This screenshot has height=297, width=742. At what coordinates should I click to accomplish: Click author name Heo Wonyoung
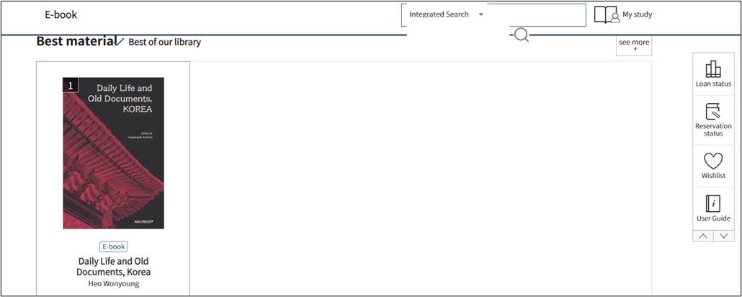(113, 283)
